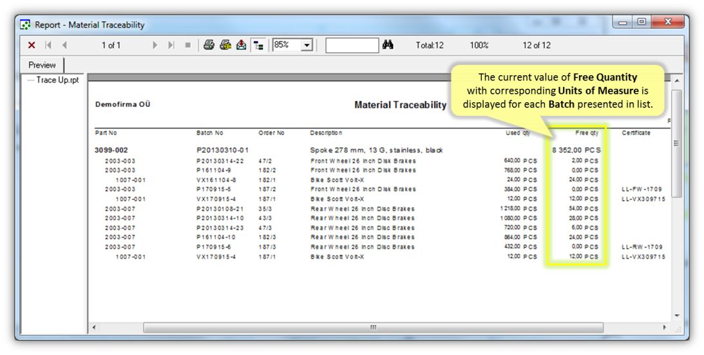Viewport: 704px width, 355px height.
Task: Open the 85% zoom dropdown
Action: 307,45
